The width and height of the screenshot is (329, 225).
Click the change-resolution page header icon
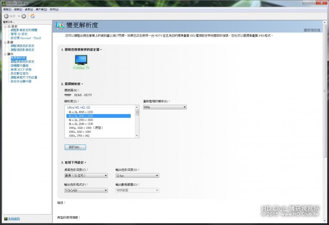coord(60,26)
